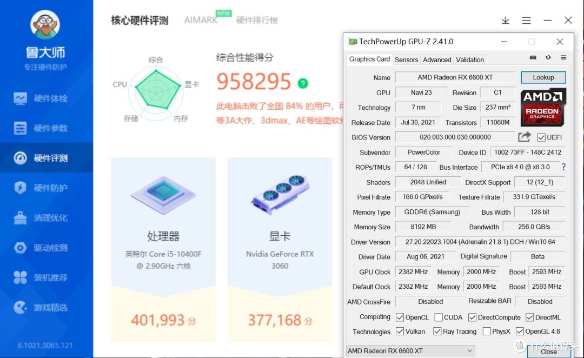
Task: Click the green question mark beside score
Action: pyautogui.click(x=303, y=83)
